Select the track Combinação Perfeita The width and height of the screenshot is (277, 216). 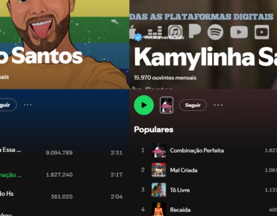197,150
